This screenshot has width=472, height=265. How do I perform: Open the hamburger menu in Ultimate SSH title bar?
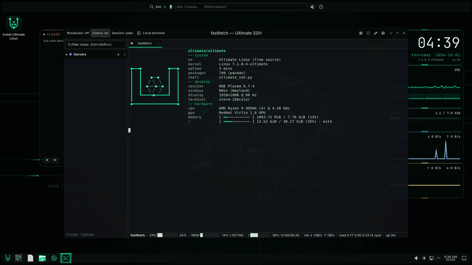361,33
